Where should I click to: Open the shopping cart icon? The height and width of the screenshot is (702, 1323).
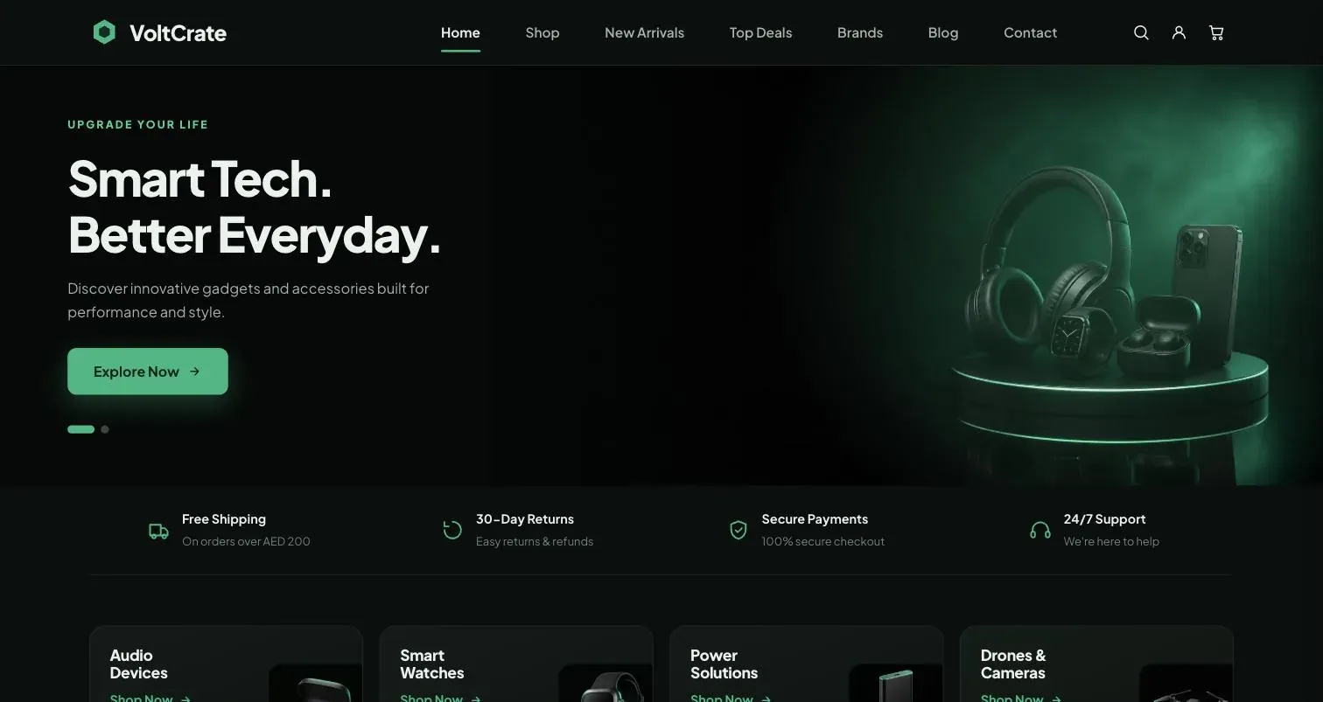[x=1216, y=32]
